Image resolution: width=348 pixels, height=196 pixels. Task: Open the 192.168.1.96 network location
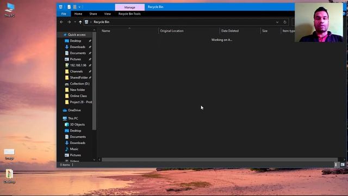(x=78, y=65)
